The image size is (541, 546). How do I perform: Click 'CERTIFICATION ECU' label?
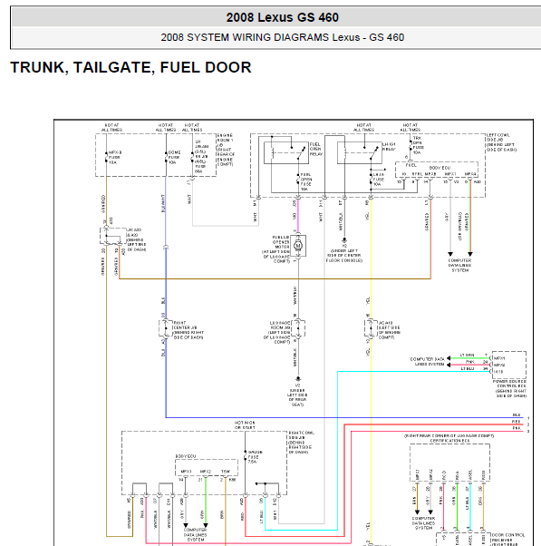(x=449, y=441)
